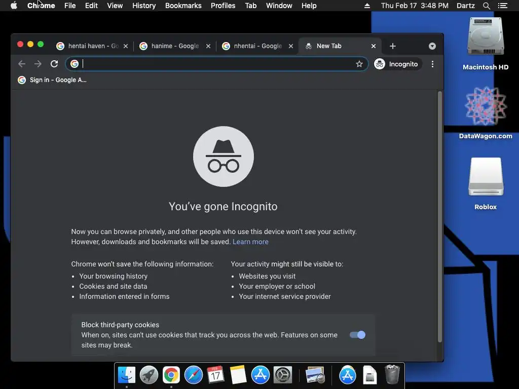The height and width of the screenshot is (389, 519).
Task: Click the eject icon in the menu bar
Action: pos(367,6)
